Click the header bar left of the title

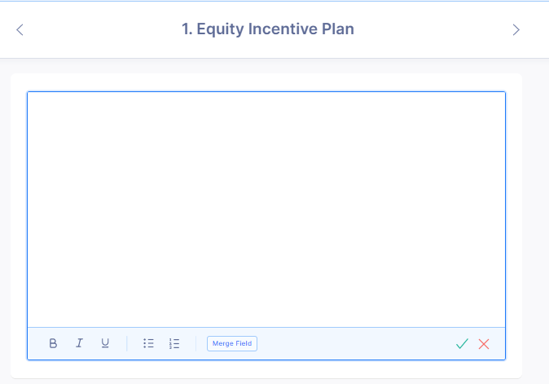pos(98,29)
